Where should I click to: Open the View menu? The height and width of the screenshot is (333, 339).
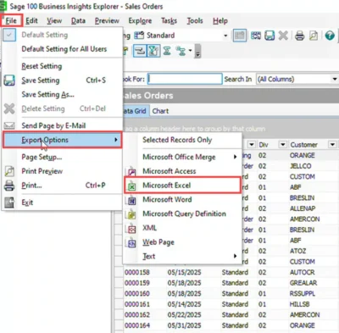pyautogui.click(x=54, y=20)
